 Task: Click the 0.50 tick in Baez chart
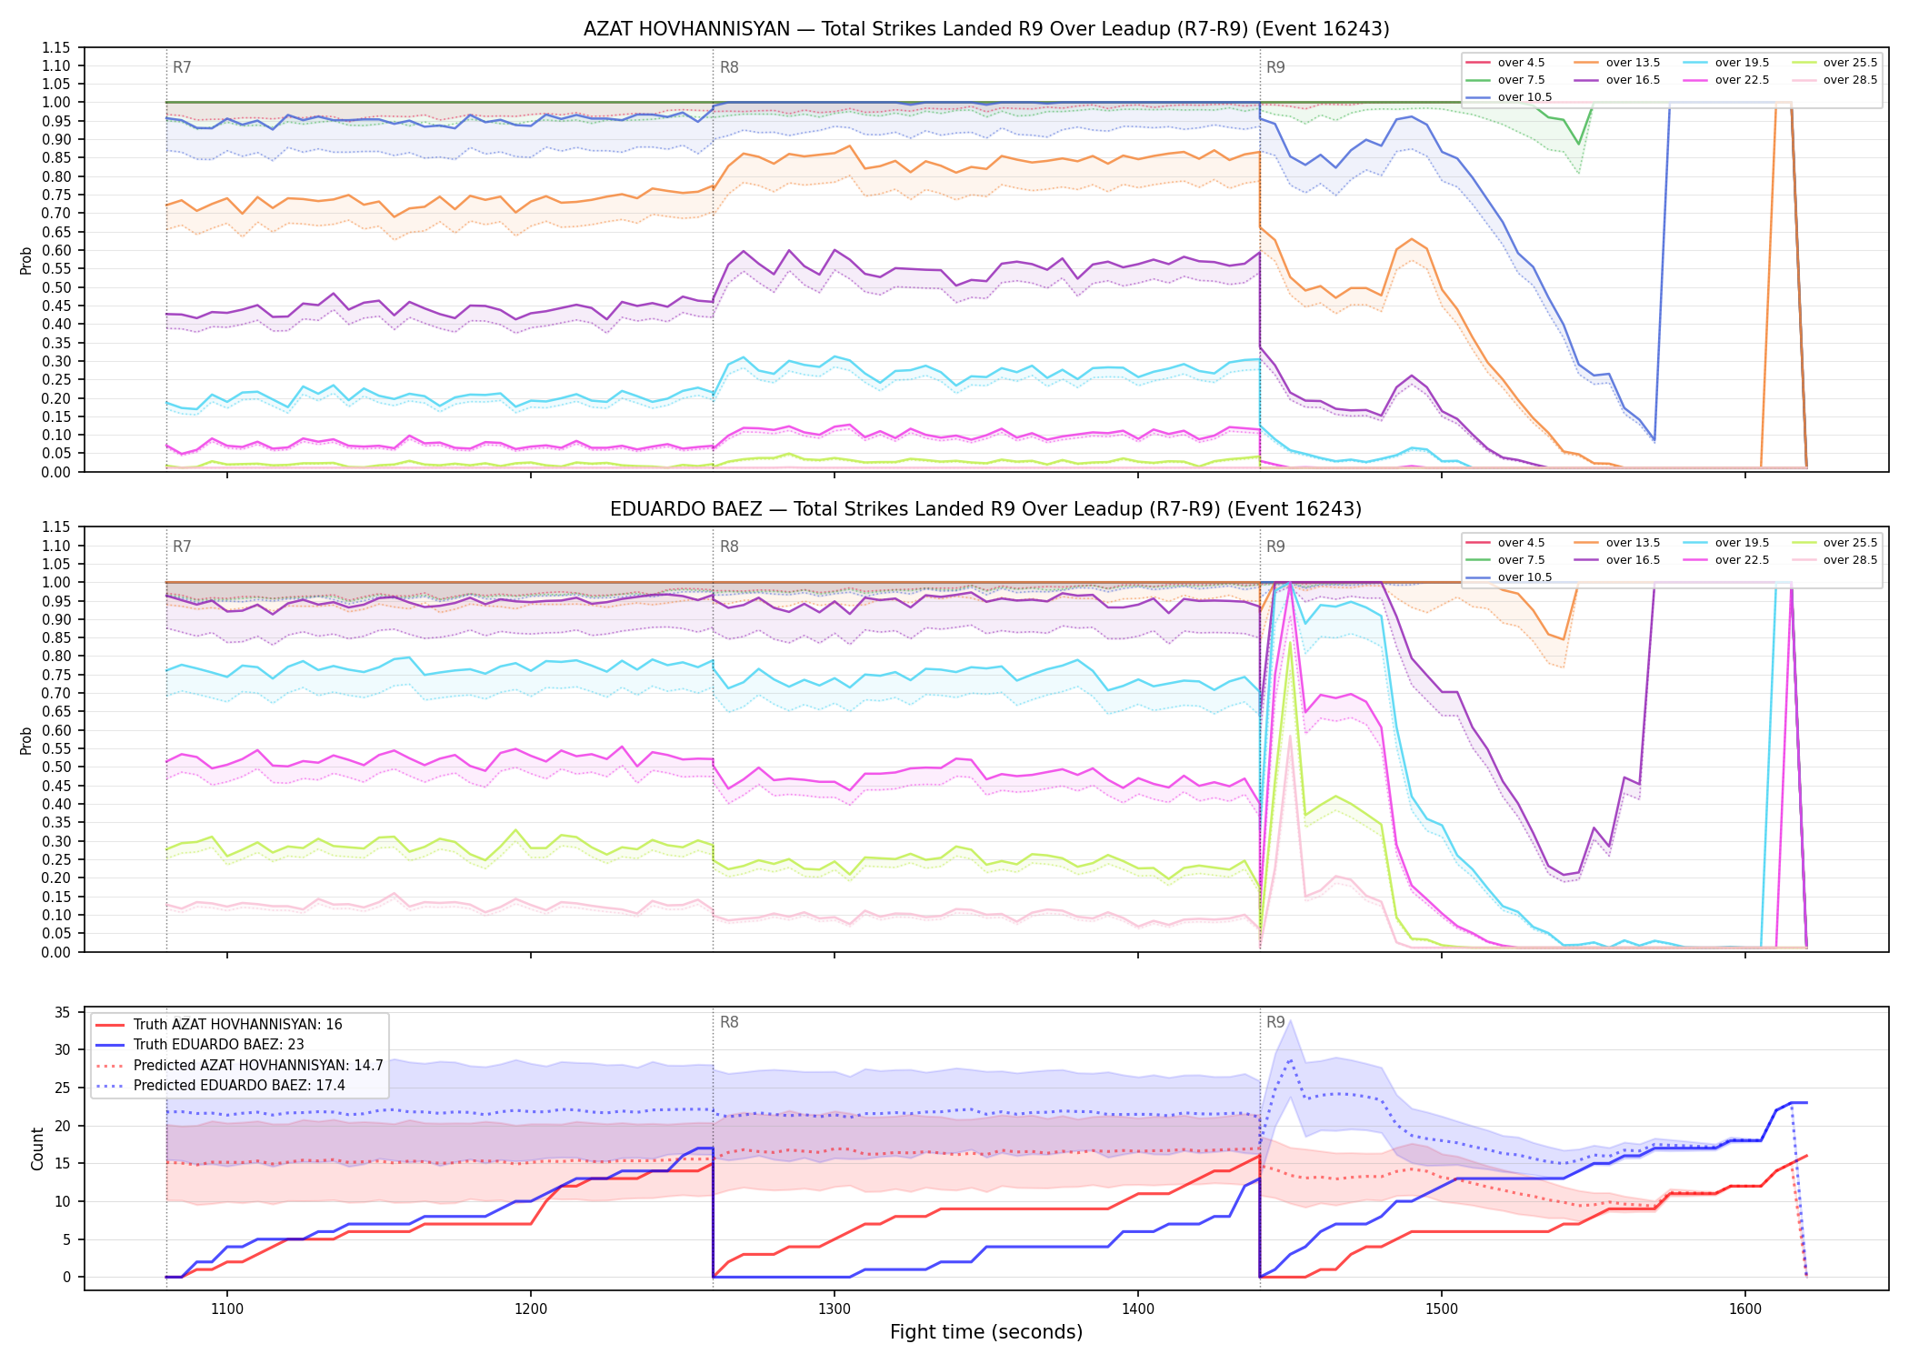[x=56, y=767]
